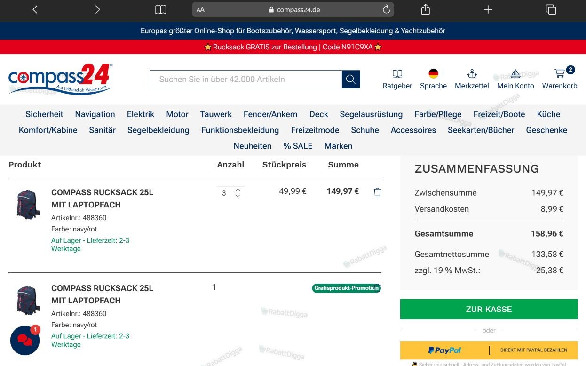
Task: Change language via Sprache flag icon
Action: click(433, 74)
